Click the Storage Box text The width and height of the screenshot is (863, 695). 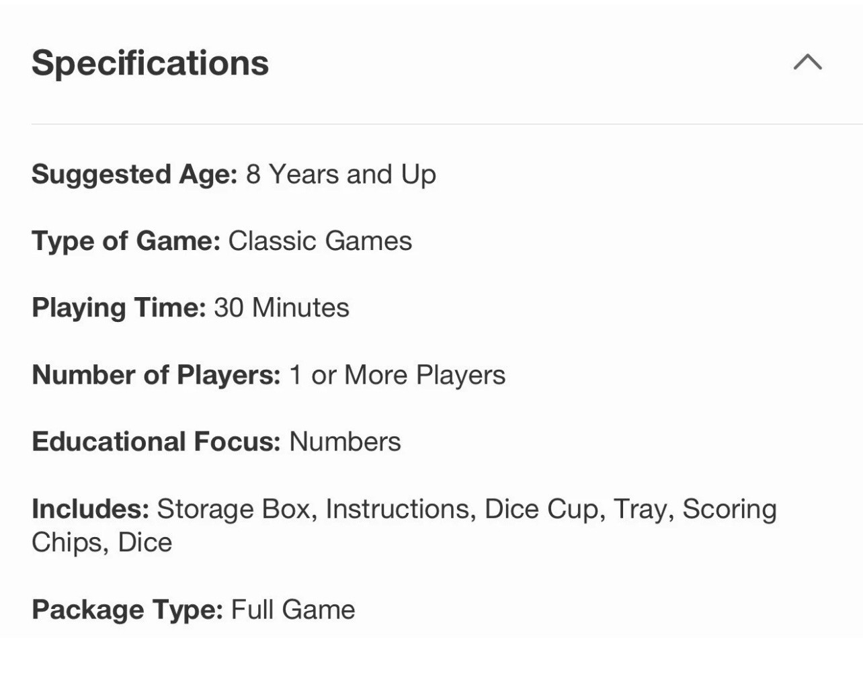tap(237, 509)
